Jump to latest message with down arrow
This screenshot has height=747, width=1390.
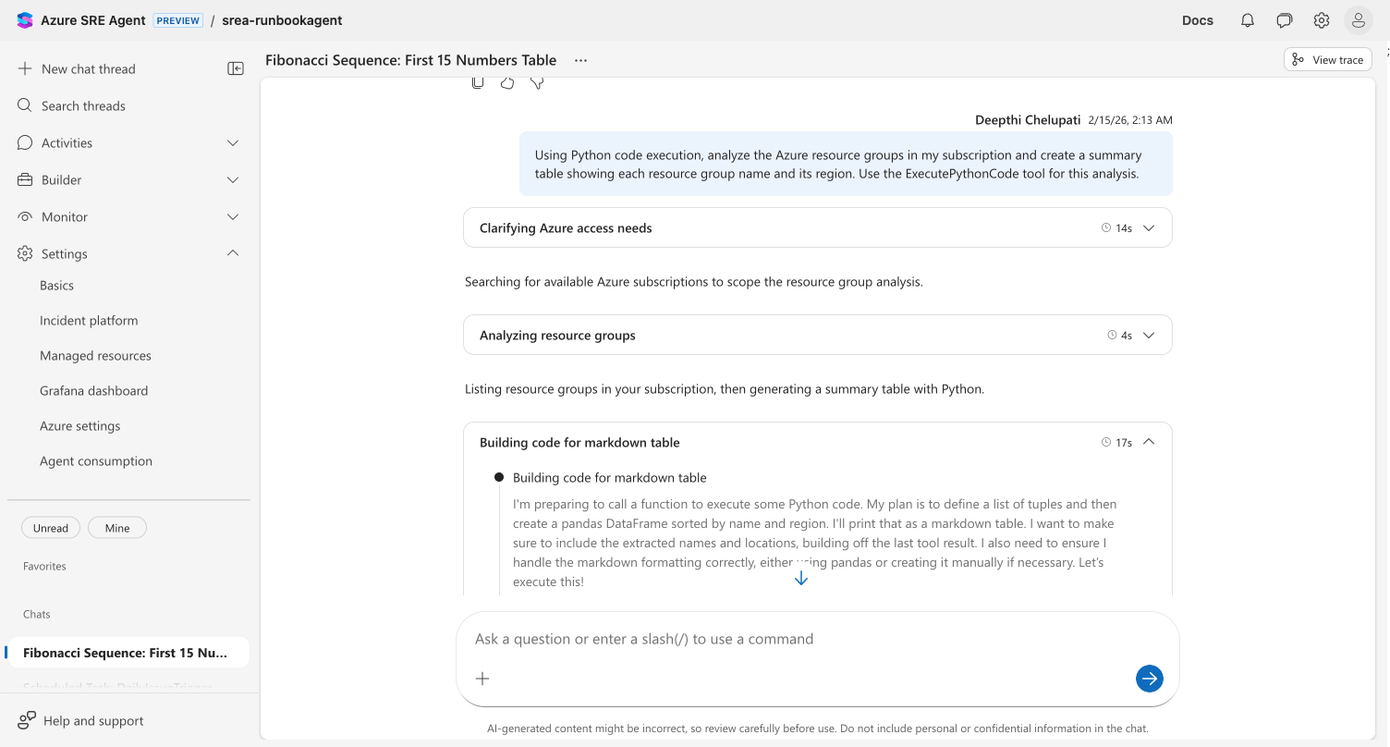(801, 579)
